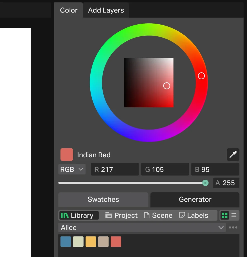The width and height of the screenshot is (247, 257).
Task: Open the Generator section
Action: (x=195, y=200)
